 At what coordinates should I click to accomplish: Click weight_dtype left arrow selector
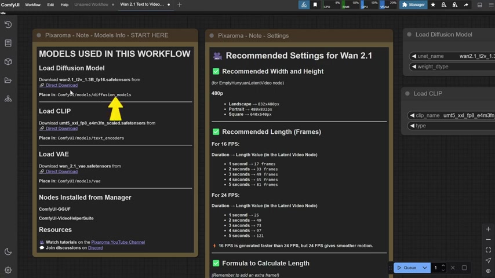pos(414,67)
